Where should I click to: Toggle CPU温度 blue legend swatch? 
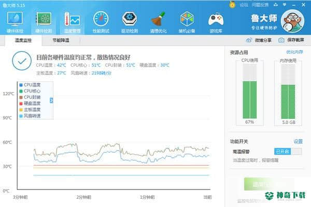coord(21,85)
